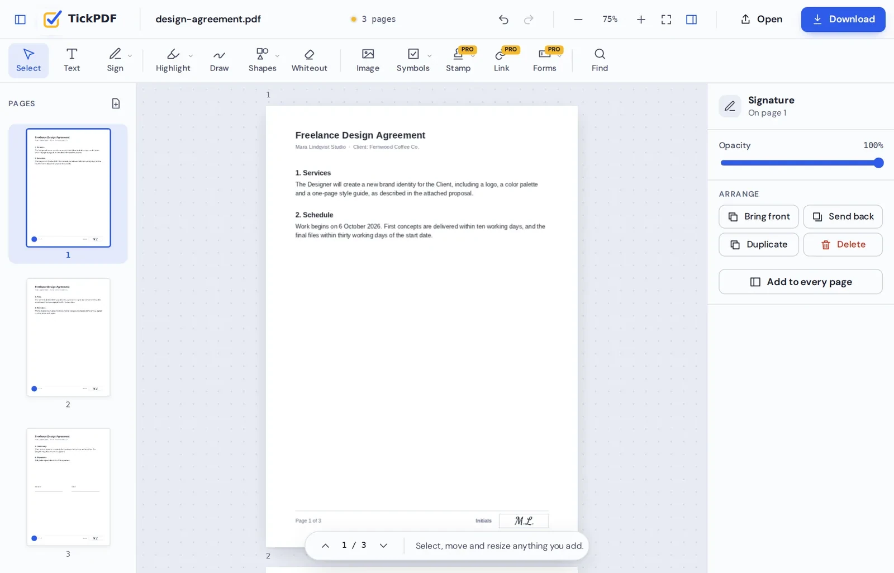894x573 pixels.
Task: Expand the Shapes dropdown arrow
Action: pyautogui.click(x=277, y=56)
